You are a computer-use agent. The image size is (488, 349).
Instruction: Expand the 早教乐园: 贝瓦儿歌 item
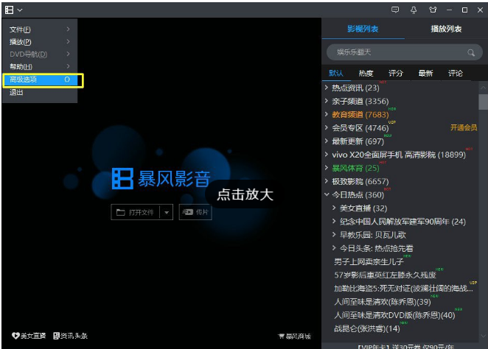coord(334,235)
